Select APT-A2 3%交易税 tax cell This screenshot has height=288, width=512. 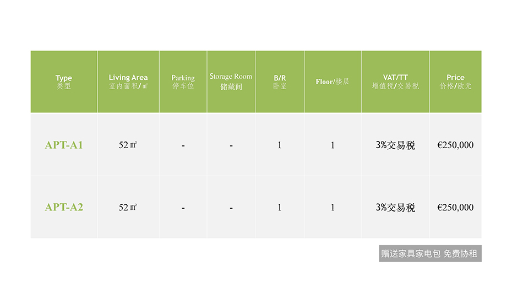tap(395, 207)
